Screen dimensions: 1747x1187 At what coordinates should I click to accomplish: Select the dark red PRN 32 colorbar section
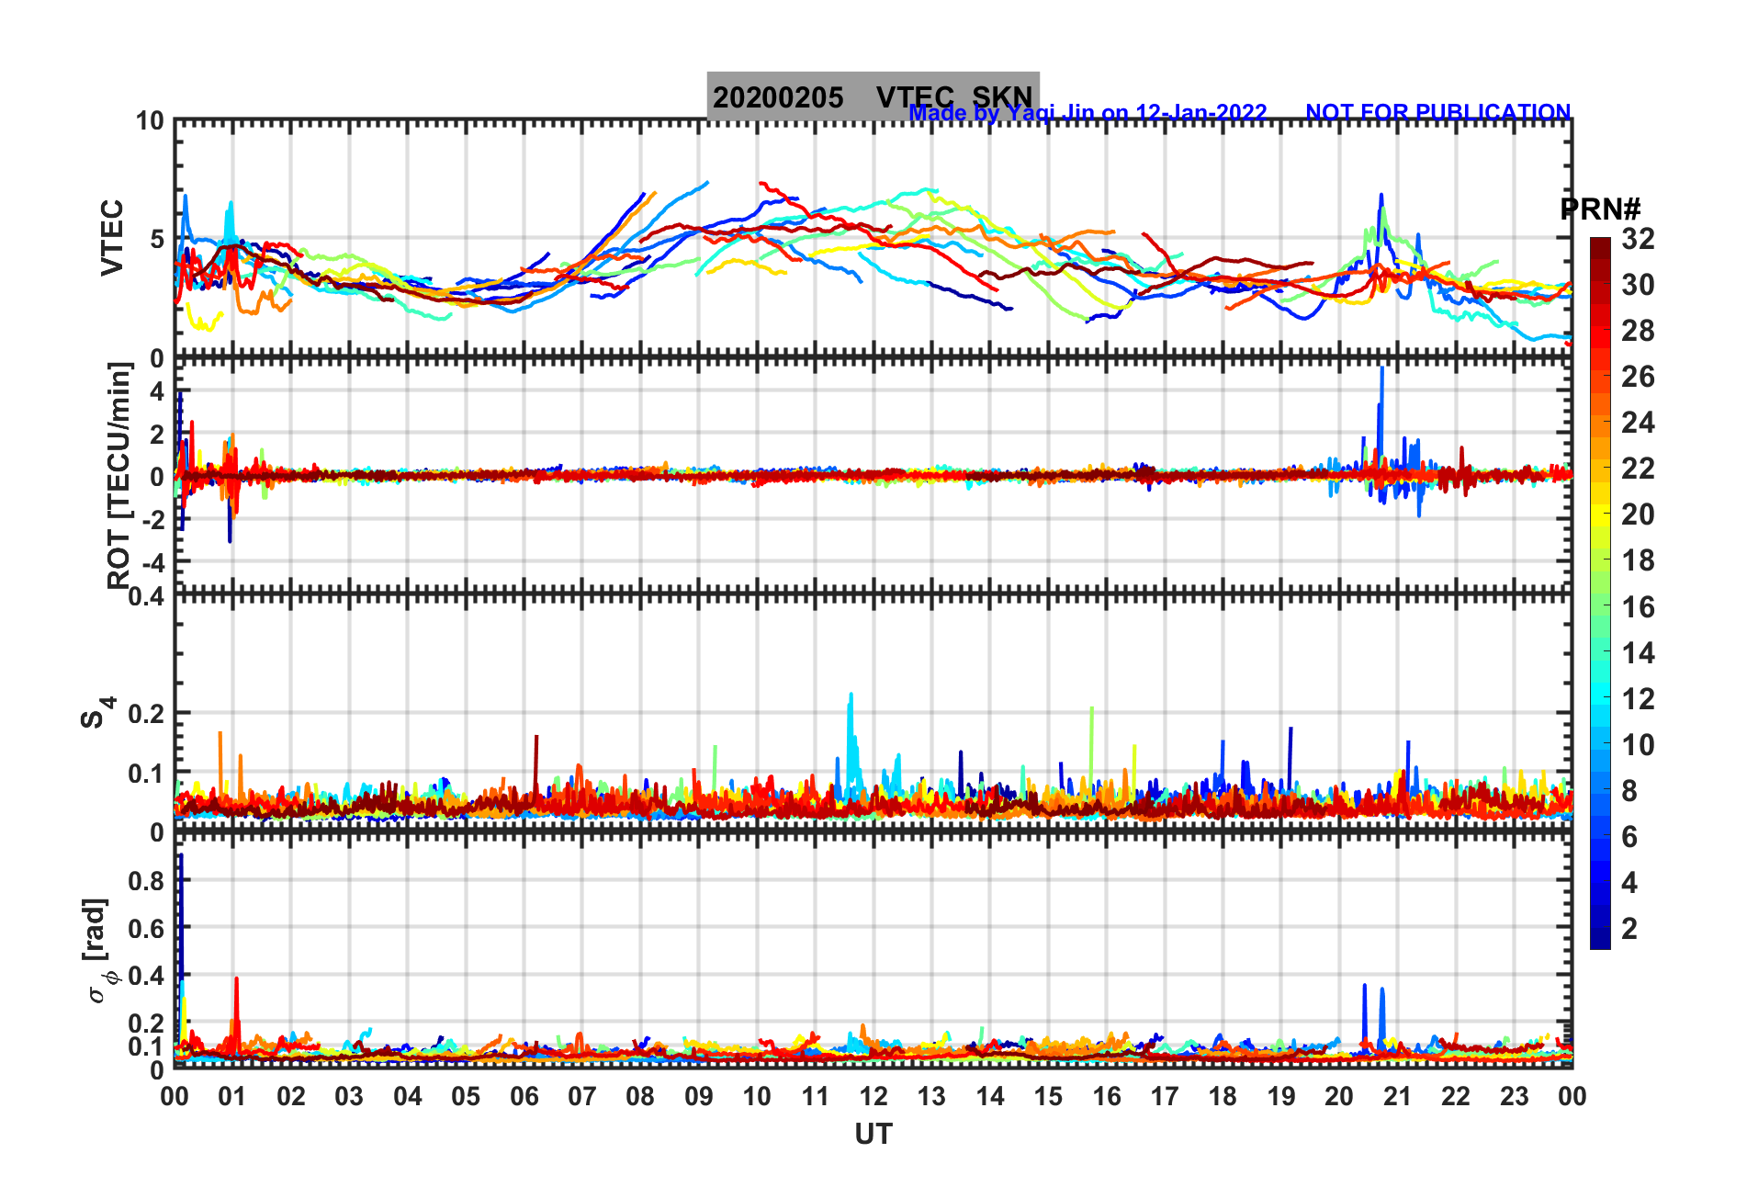click(x=1600, y=244)
